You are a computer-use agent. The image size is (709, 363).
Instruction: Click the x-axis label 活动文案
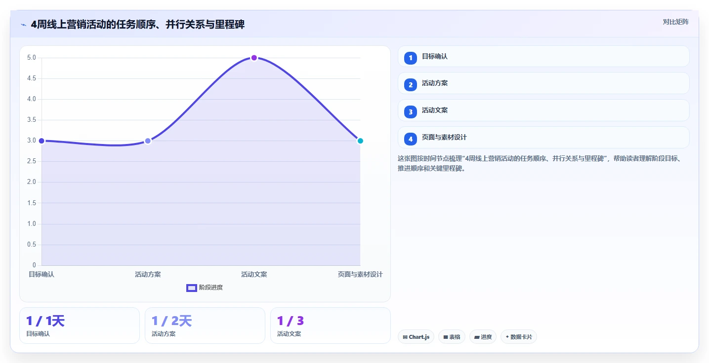tap(254, 274)
